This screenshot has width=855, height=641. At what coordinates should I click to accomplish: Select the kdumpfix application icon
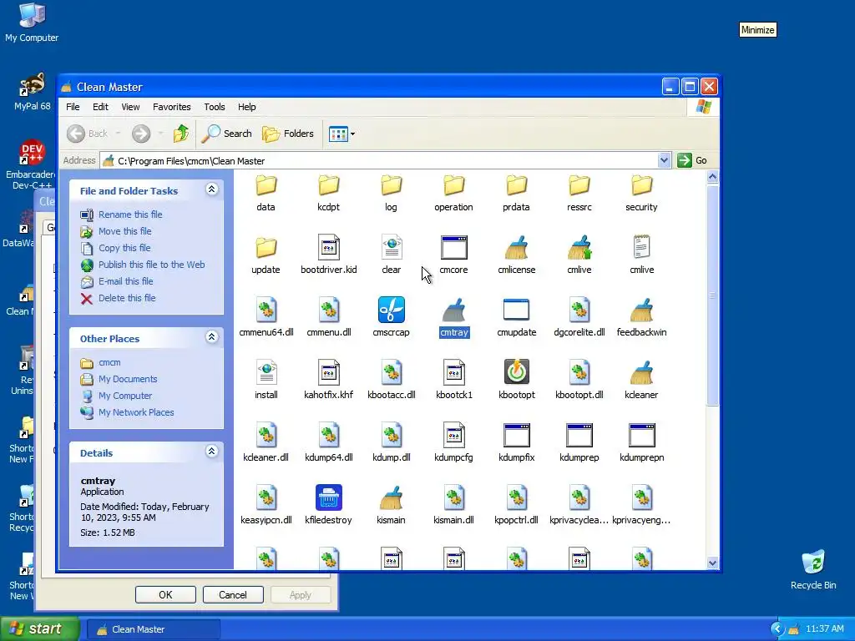pos(516,435)
